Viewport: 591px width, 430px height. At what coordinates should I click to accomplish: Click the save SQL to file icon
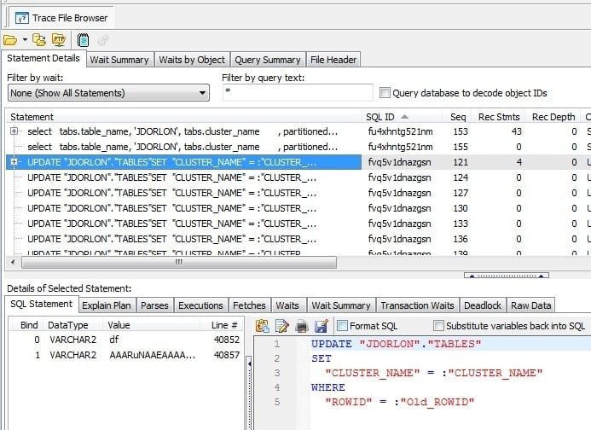click(x=322, y=326)
